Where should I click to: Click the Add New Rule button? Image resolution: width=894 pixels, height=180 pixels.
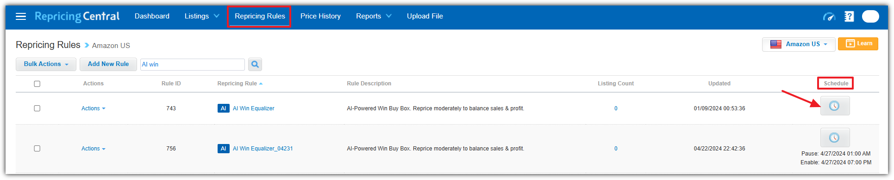click(x=108, y=64)
